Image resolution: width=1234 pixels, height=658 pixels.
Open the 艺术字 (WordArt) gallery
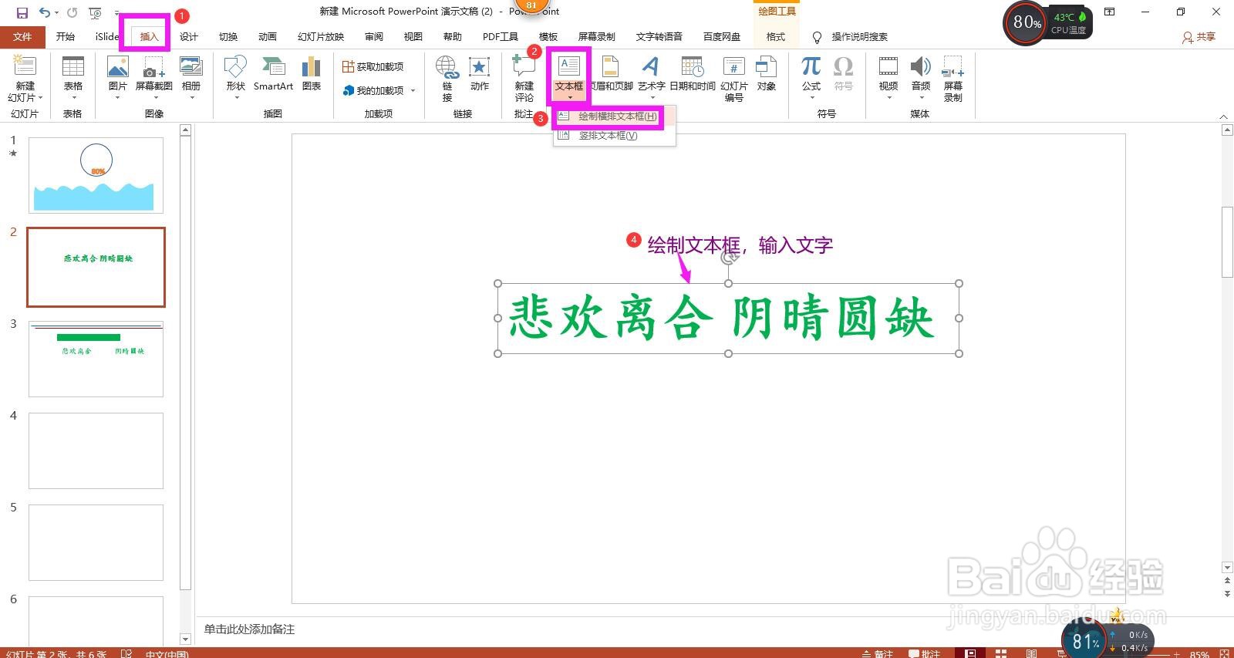[x=652, y=77]
